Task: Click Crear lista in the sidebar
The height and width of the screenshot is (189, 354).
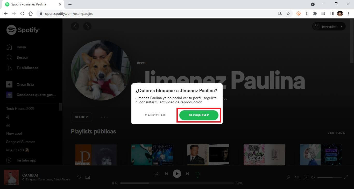Action: tap(20, 84)
